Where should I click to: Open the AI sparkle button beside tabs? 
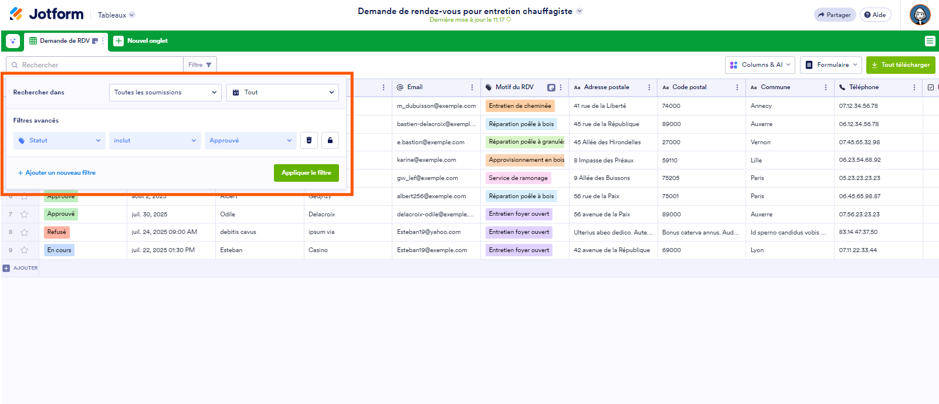13,41
